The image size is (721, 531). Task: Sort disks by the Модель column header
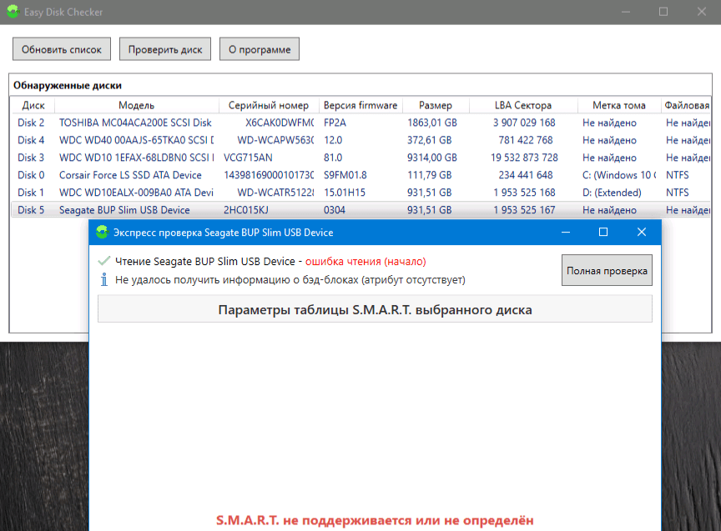click(136, 105)
